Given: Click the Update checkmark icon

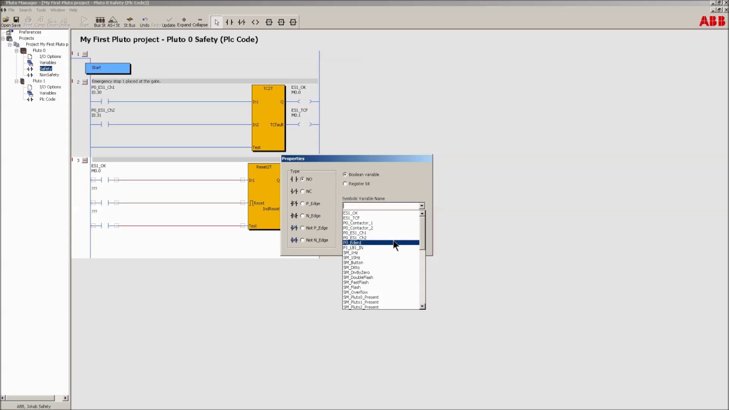Looking at the screenshot, I should (169, 20).
